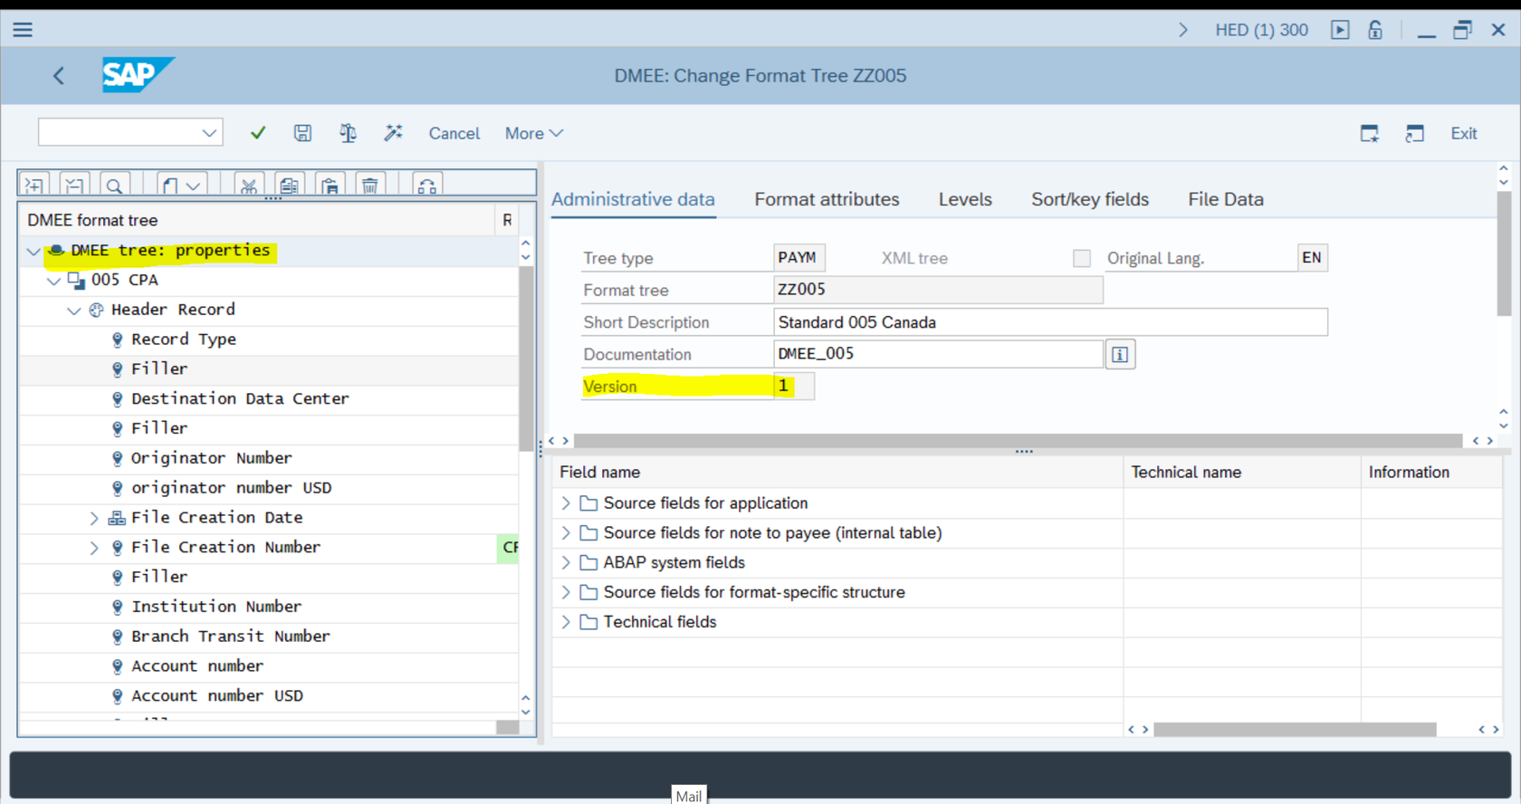The height and width of the screenshot is (804, 1521).
Task: Go back using the back arrow
Action: (x=59, y=76)
